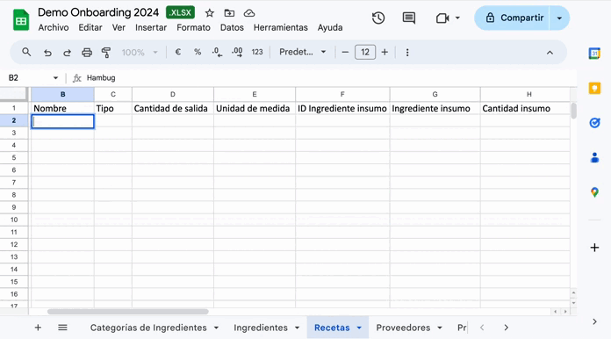Select row 5 header
Image resolution: width=611 pixels, height=339 pixels.
point(14,157)
